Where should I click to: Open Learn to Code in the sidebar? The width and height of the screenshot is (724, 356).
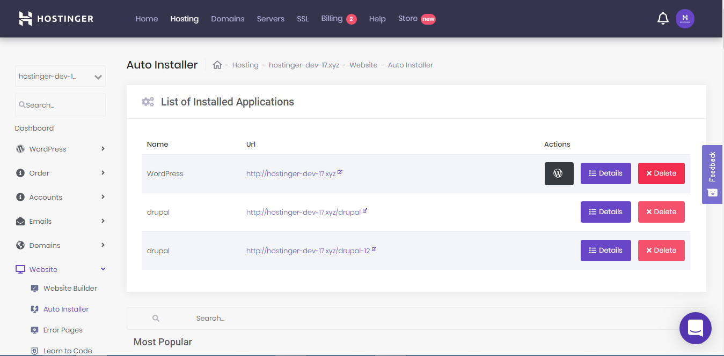(x=68, y=351)
